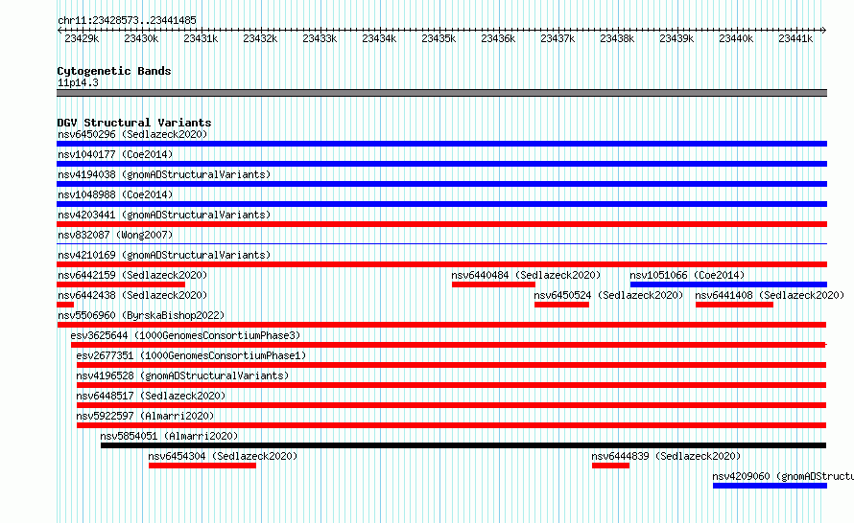Click the blue bar under nsv1048988

point(441,204)
